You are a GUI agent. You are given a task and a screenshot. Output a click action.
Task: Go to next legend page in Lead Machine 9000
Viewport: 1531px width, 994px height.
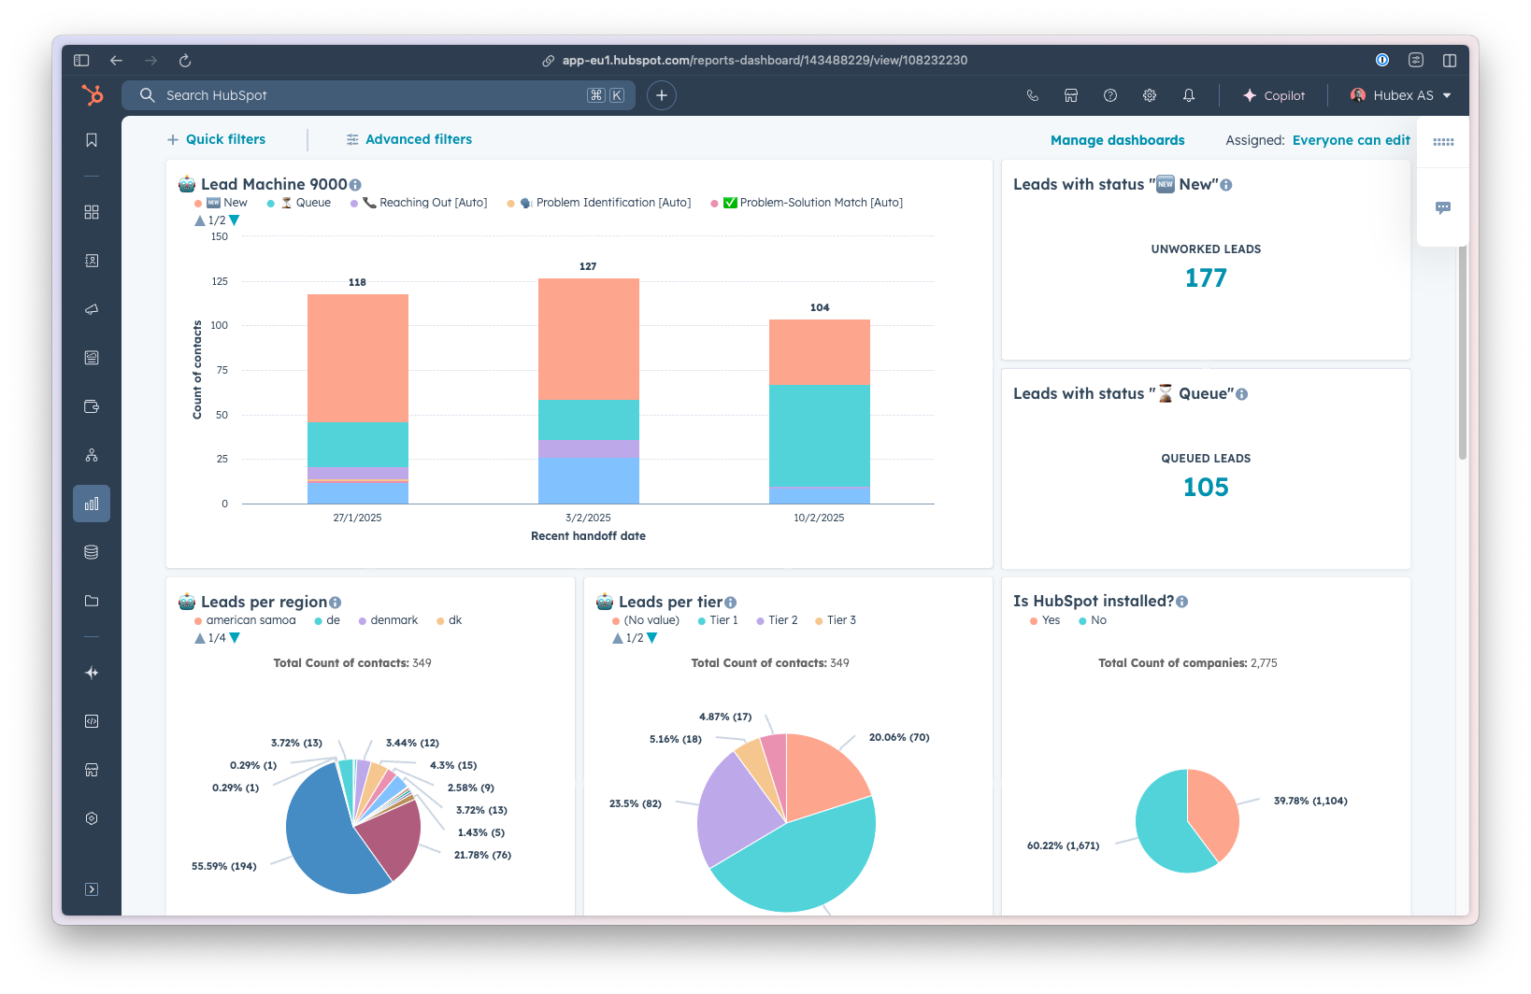coord(235,220)
